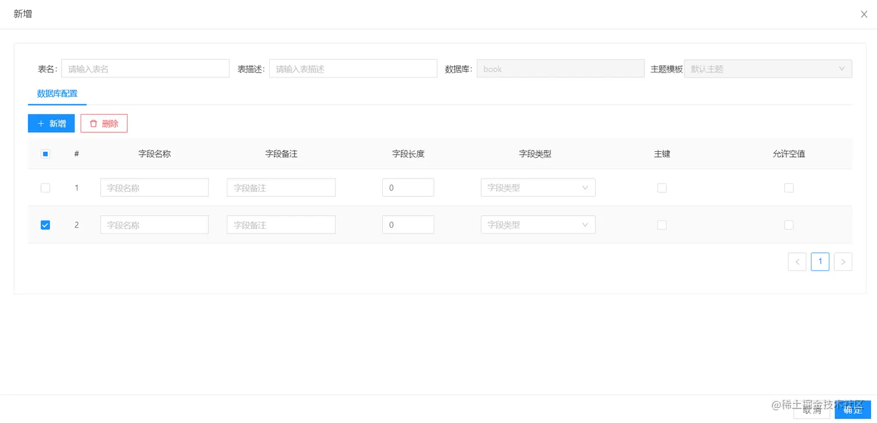Focus 字段备注 input in row 2
The image size is (877, 423).
click(x=281, y=225)
